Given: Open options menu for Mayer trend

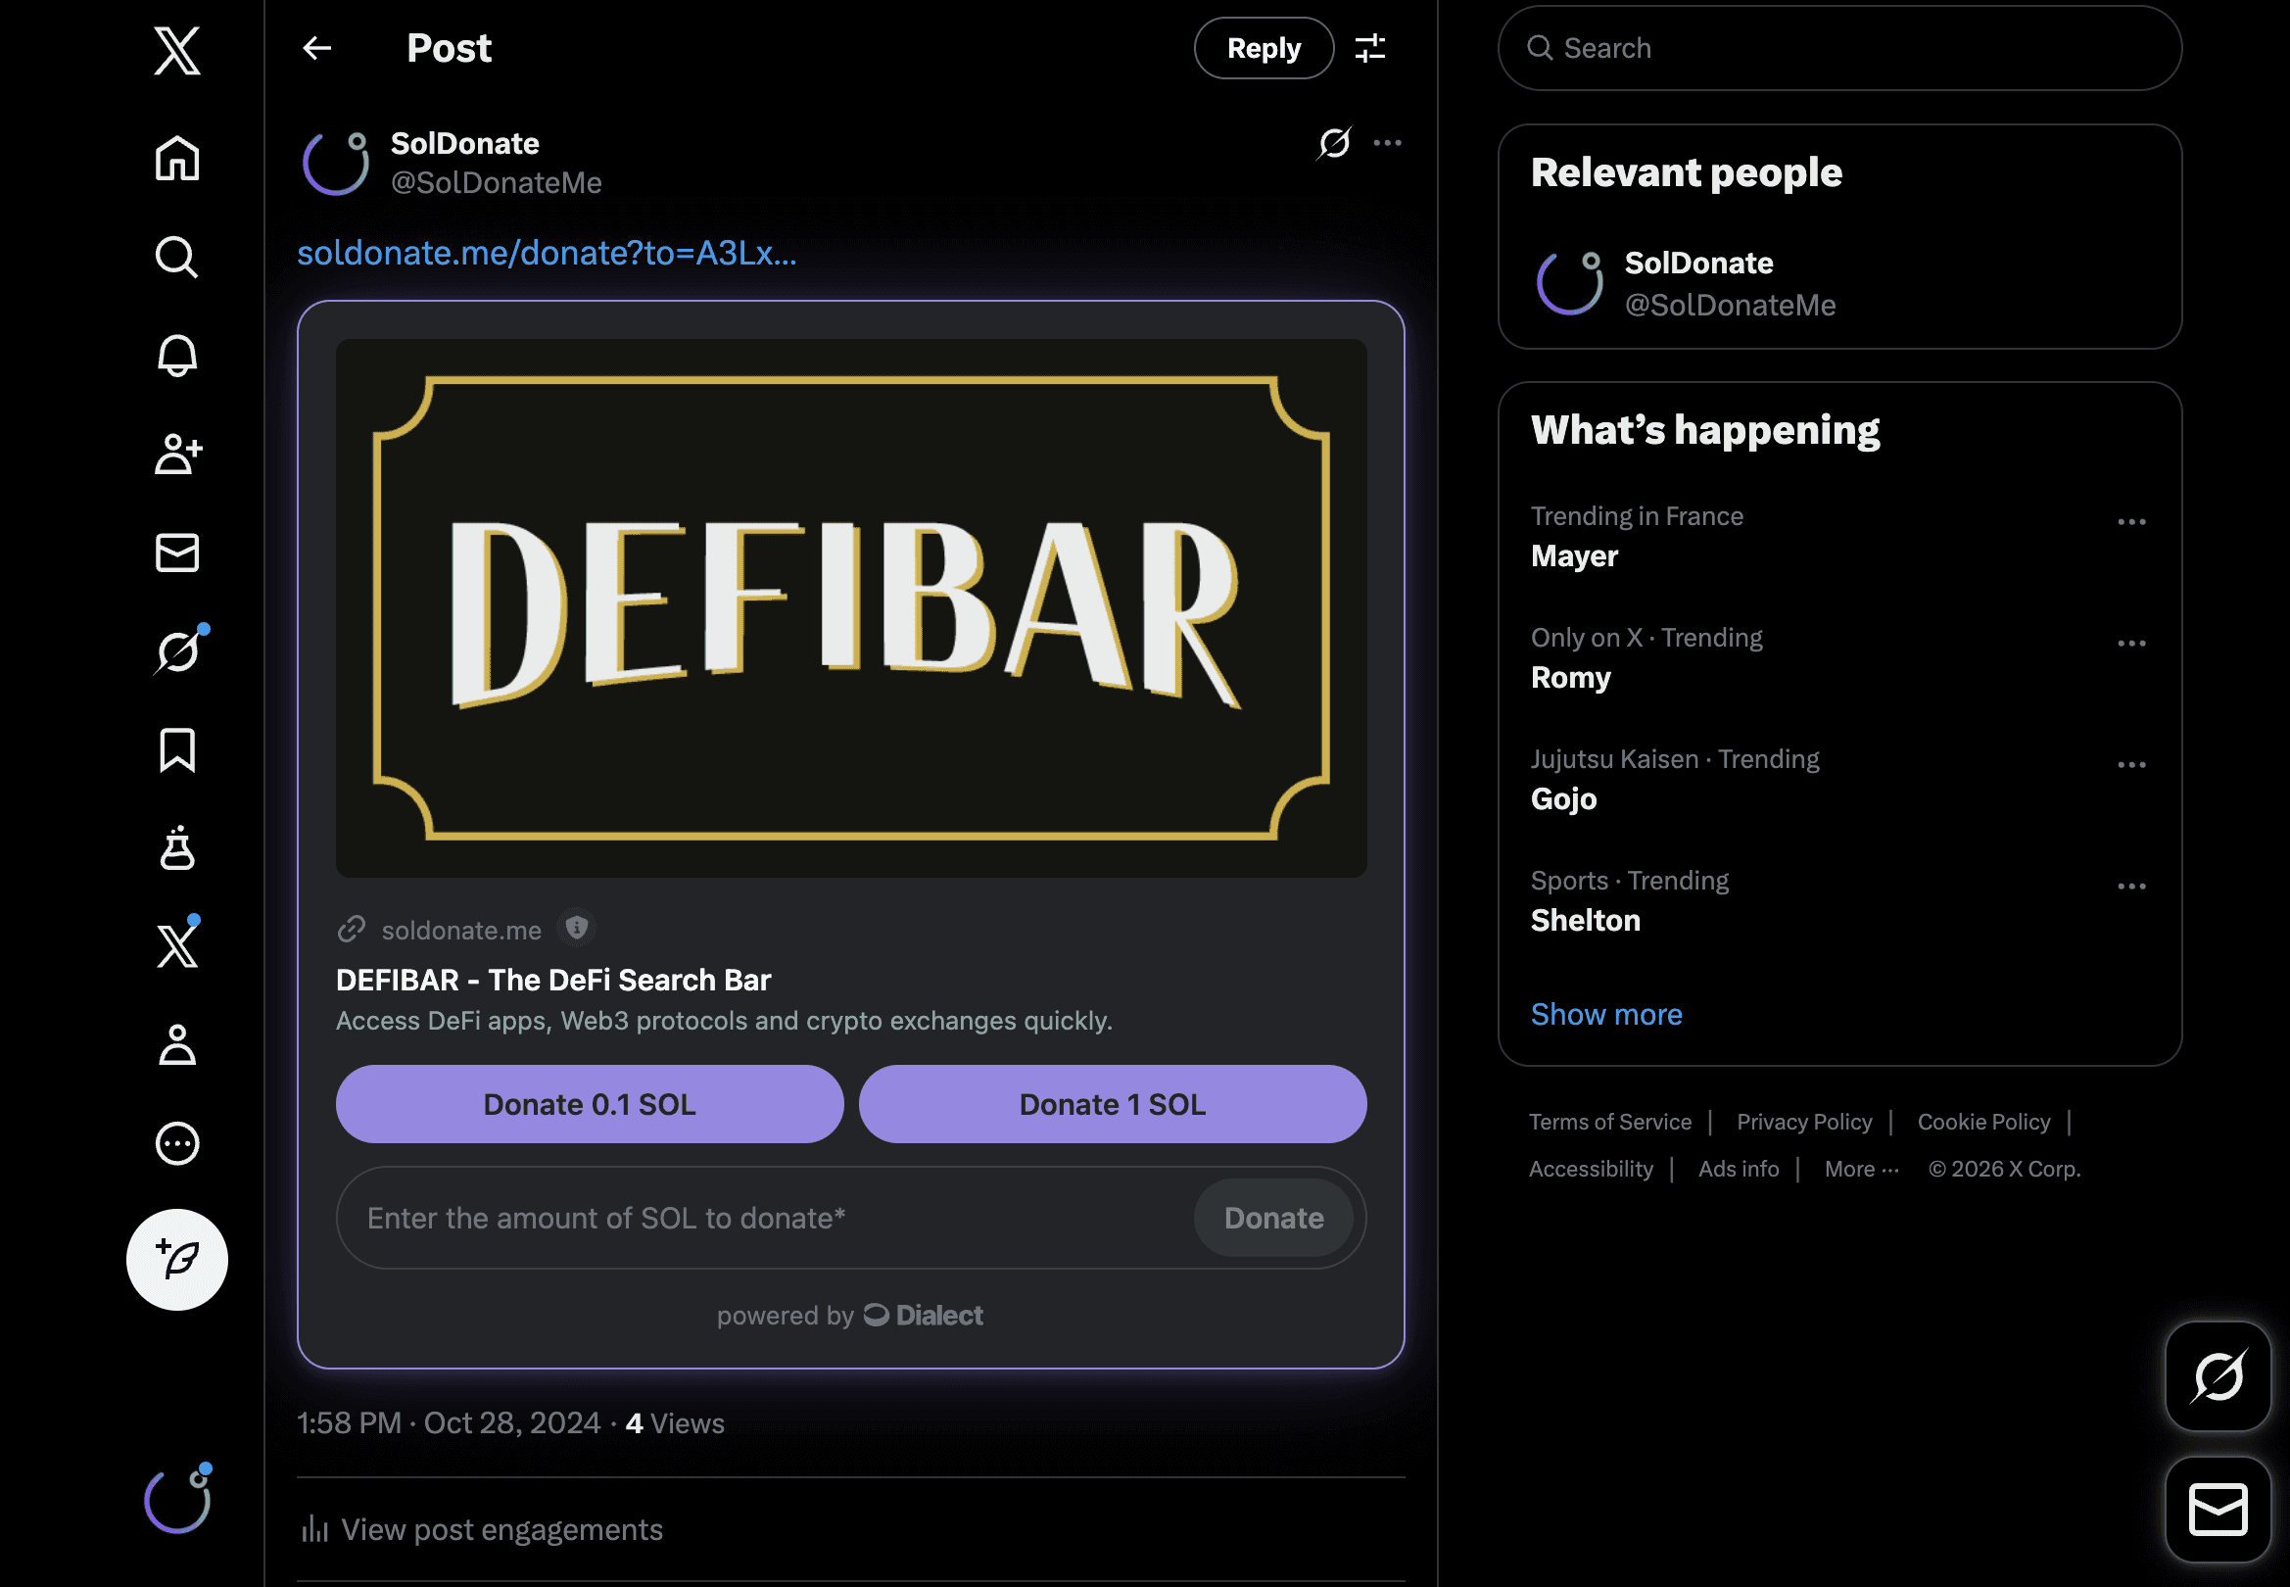Looking at the screenshot, I should point(2131,522).
